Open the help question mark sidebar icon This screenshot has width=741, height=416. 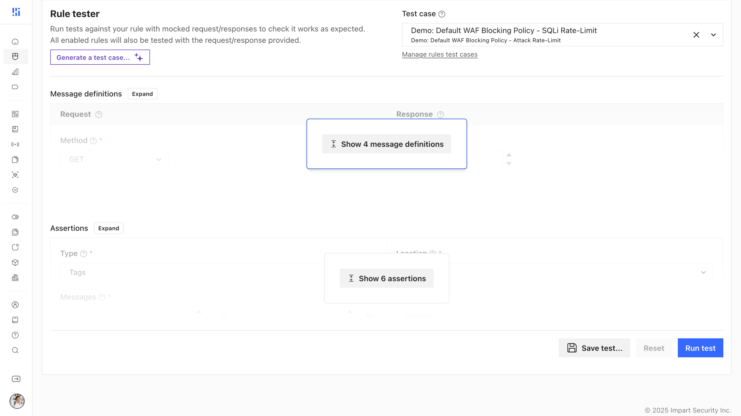click(x=15, y=335)
